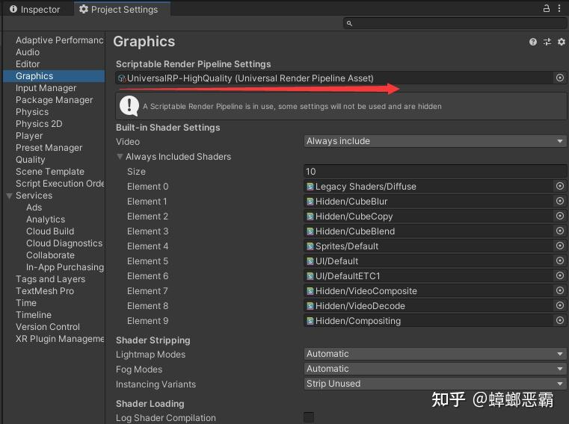This screenshot has height=424, width=569.
Task: Open the XR Plugin Management settings
Action: coord(60,339)
